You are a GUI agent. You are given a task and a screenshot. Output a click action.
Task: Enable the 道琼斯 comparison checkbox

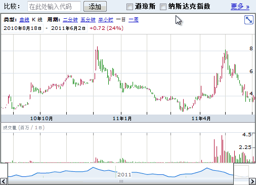130,7
